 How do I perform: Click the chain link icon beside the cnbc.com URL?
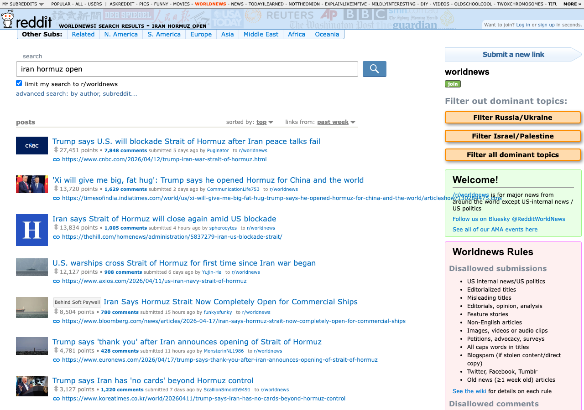coord(56,159)
